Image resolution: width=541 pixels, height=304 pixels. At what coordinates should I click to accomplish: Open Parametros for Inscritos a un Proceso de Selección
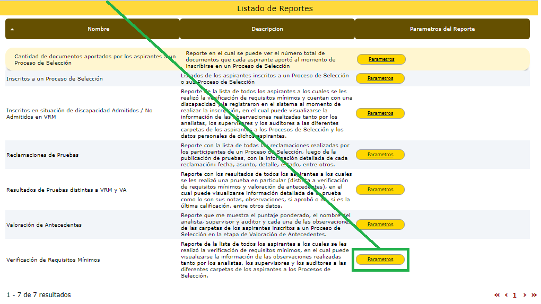click(380, 78)
